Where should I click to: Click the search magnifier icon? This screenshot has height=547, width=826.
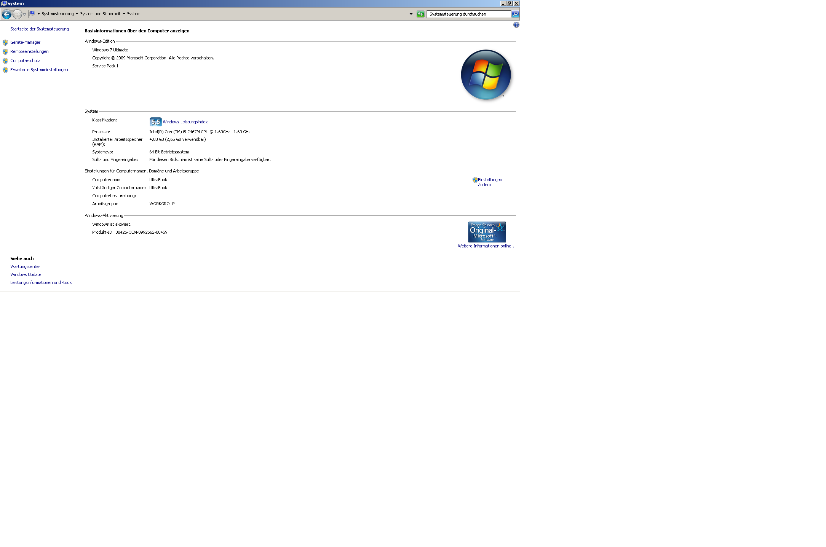click(515, 14)
